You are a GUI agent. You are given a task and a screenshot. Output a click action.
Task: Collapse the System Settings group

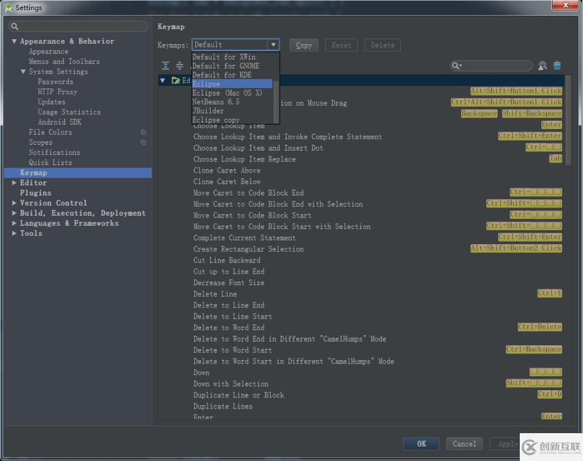tap(22, 71)
